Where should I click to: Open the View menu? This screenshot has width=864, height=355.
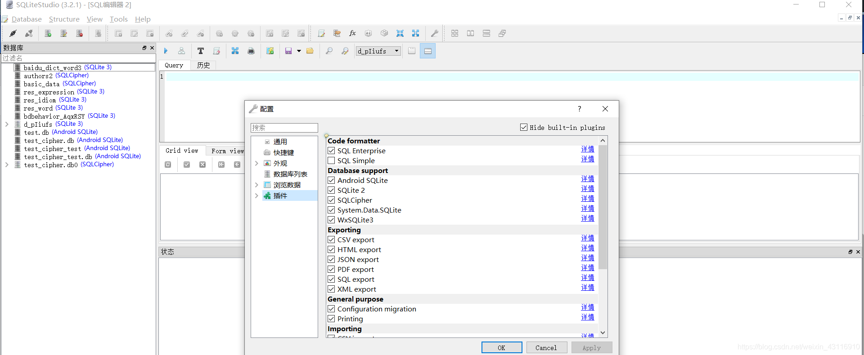tap(94, 19)
